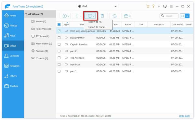Select the Iron Man video row name

75,65
